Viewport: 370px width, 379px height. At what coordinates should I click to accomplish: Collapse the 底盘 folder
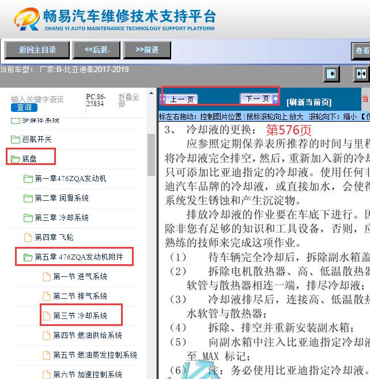click(x=29, y=159)
